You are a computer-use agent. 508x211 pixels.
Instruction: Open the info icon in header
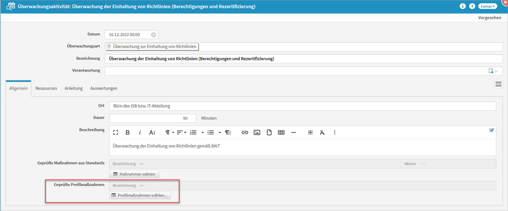[x=462, y=6]
